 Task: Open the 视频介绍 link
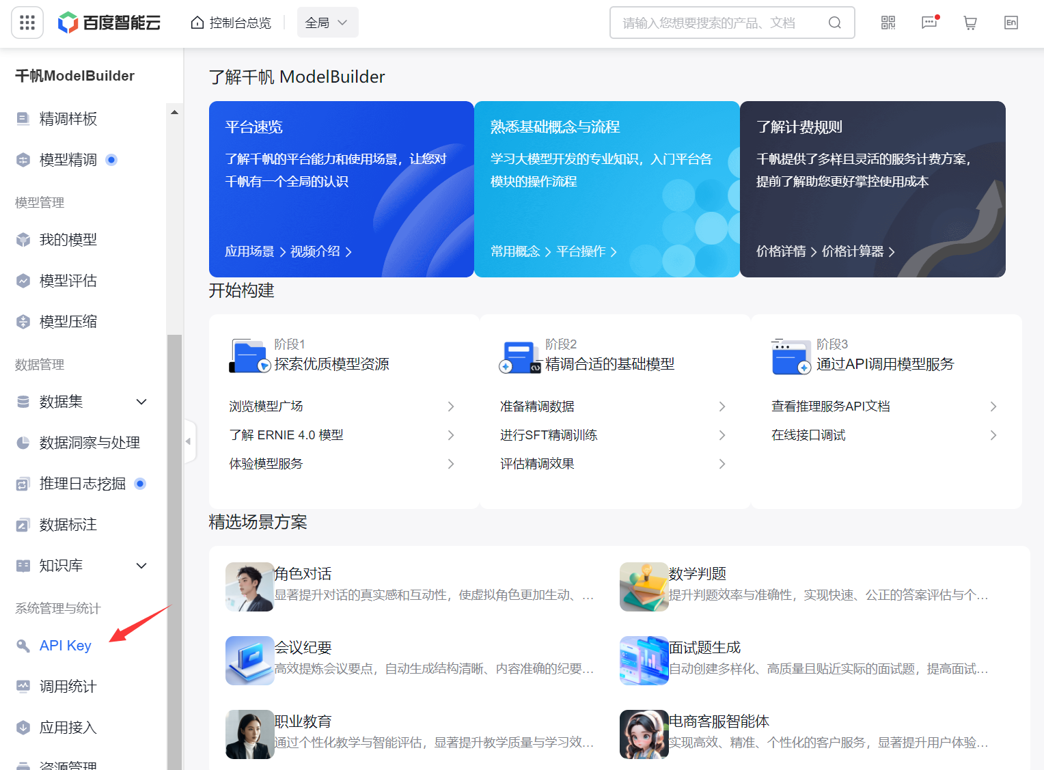click(x=315, y=251)
